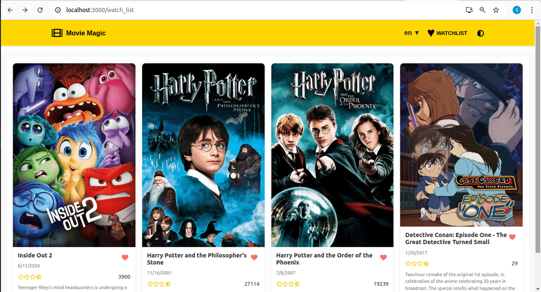
Task: Click the page vertical scrollbar thumb
Action: tap(537, 138)
